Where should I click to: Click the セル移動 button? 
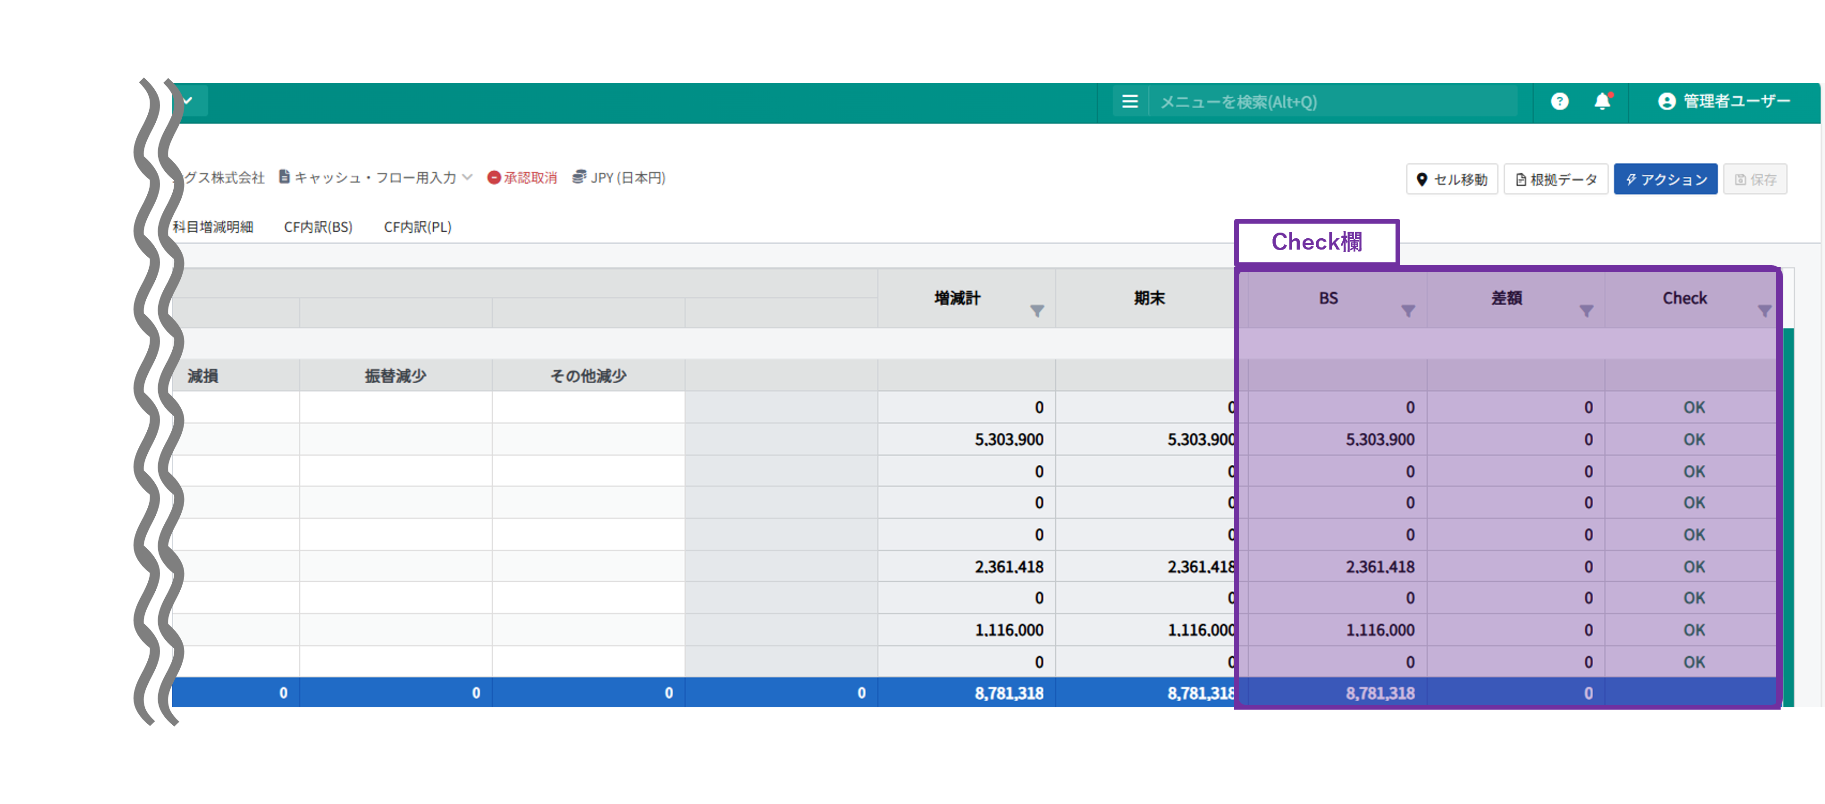click(1452, 179)
